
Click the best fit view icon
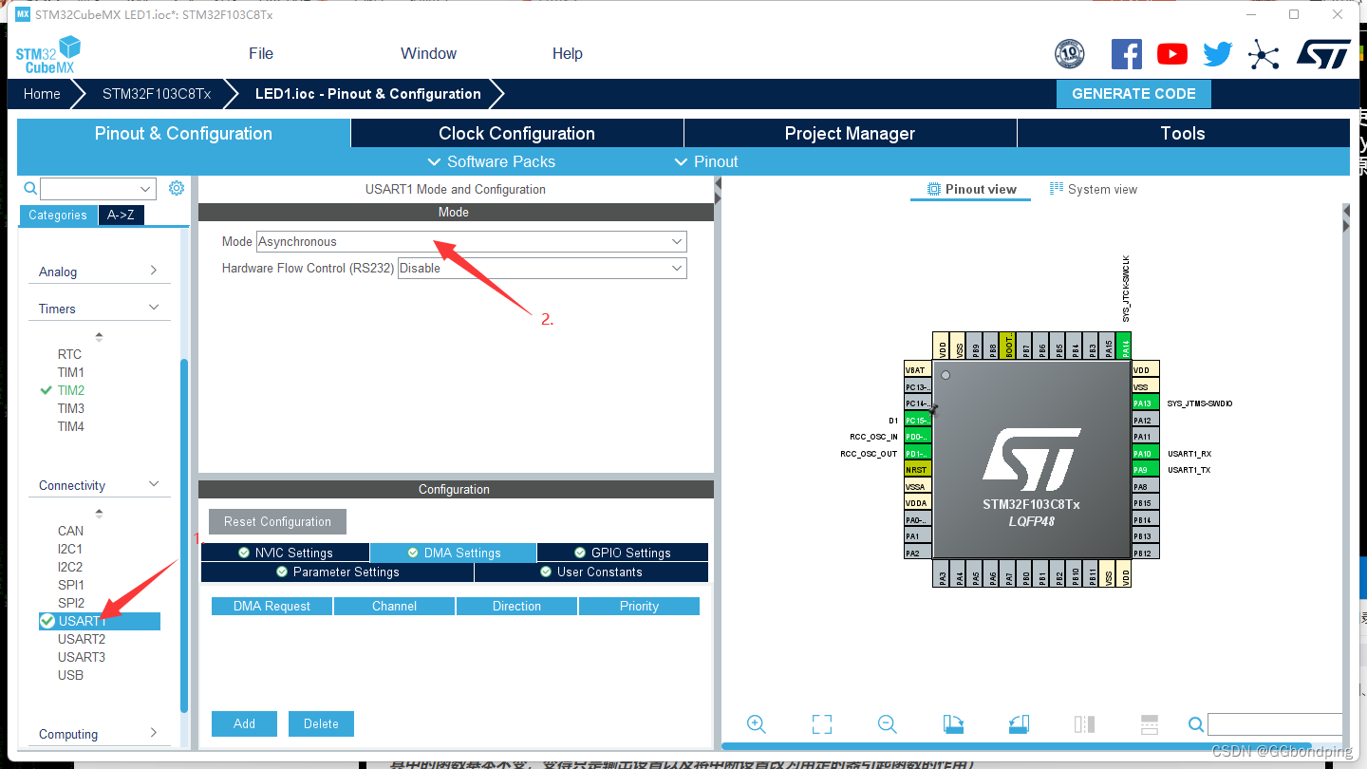821,723
